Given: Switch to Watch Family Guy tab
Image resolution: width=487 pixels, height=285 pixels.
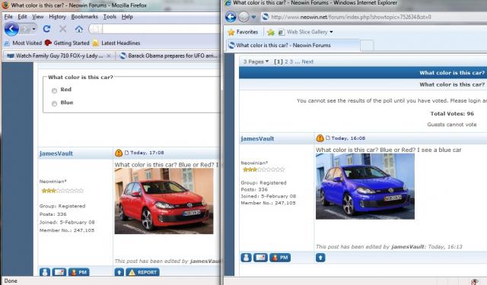Looking at the screenshot, I should (59, 55).
